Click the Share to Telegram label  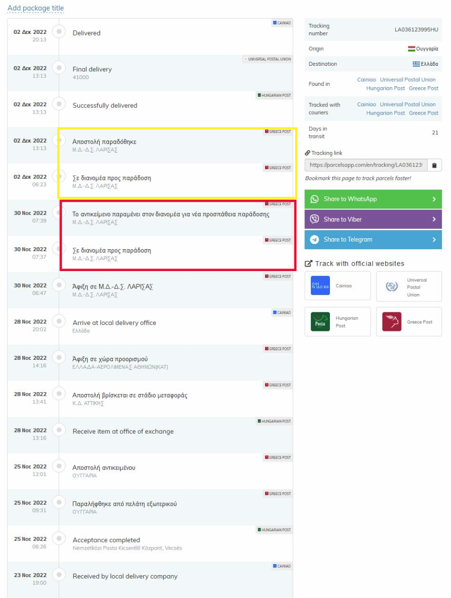348,240
